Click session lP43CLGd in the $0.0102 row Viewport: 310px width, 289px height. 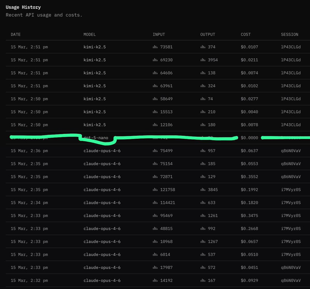click(x=291, y=86)
